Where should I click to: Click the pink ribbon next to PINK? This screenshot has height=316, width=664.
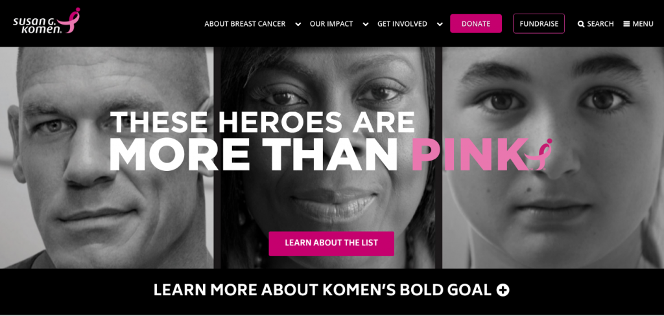(x=539, y=154)
